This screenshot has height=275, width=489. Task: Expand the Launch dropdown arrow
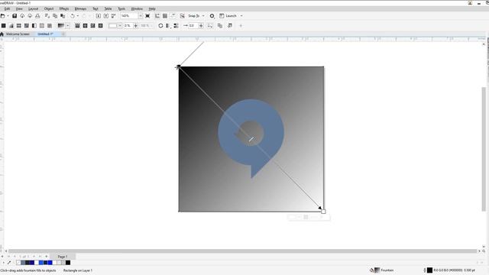[241, 15]
